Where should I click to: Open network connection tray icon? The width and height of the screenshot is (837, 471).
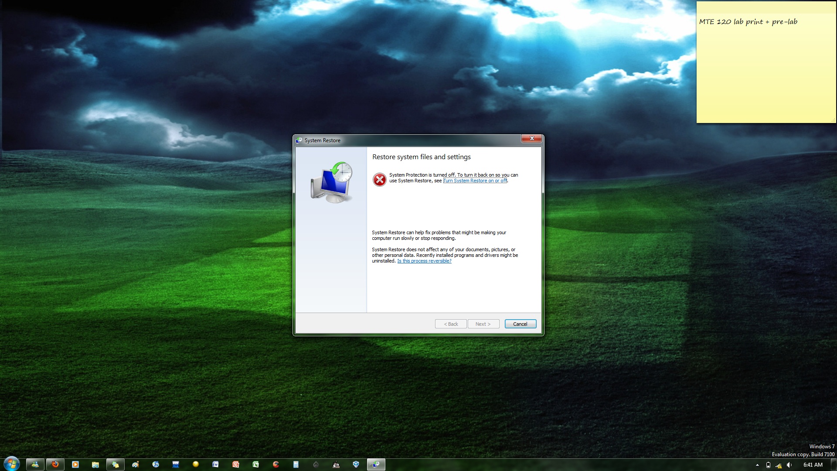(779, 465)
